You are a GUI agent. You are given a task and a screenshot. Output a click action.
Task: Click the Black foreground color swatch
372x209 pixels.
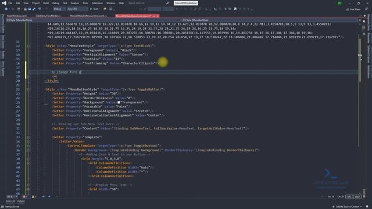click(x=119, y=51)
